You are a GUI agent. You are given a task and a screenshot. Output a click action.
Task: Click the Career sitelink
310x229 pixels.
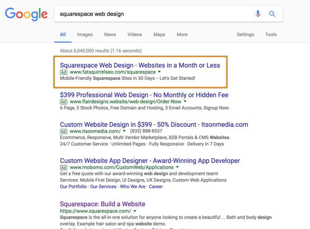click(156, 187)
